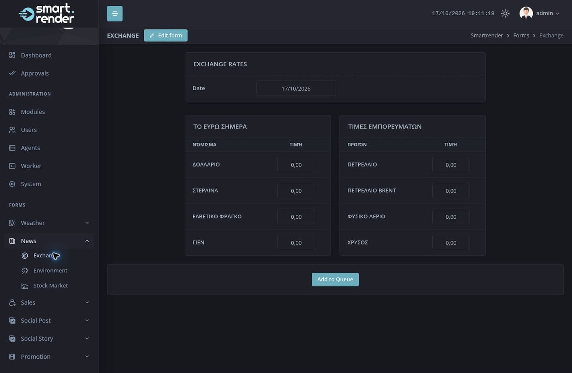Click the ΣΤΕΡΛΙΝΑ price field
The image size is (572, 373).
[x=296, y=191]
